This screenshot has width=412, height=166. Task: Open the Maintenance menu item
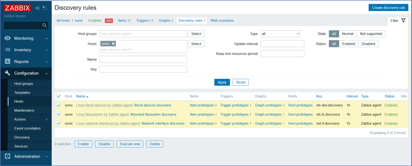[x=24, y=110]
